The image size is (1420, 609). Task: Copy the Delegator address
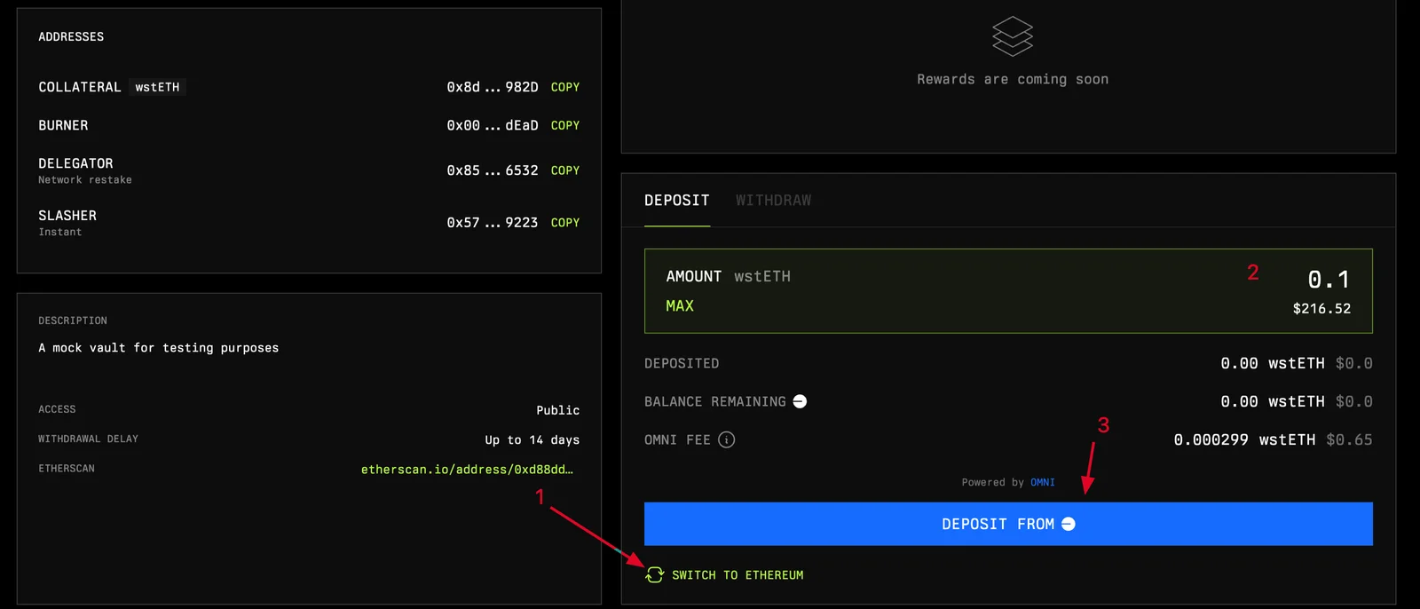(565, 170)
